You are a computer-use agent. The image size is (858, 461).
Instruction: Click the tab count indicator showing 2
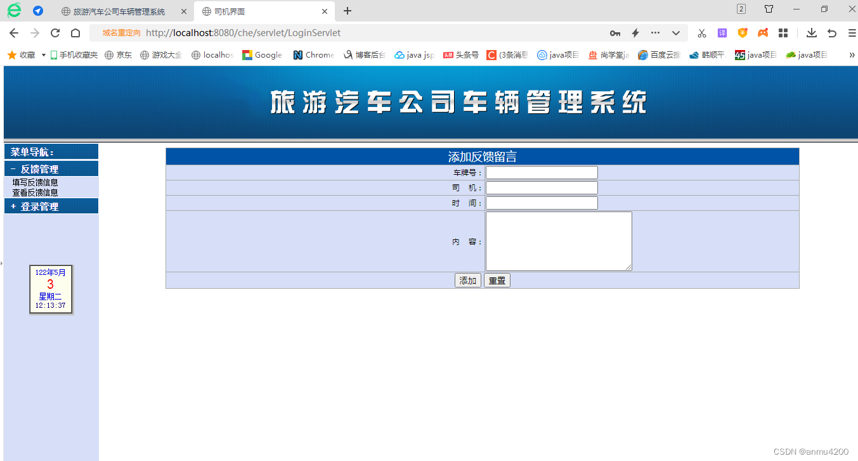[x=741, y=9]
